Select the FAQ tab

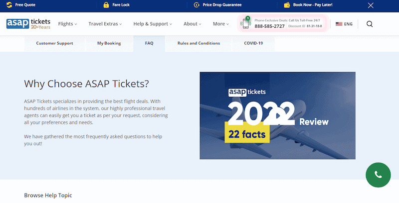tap(149, 43)
